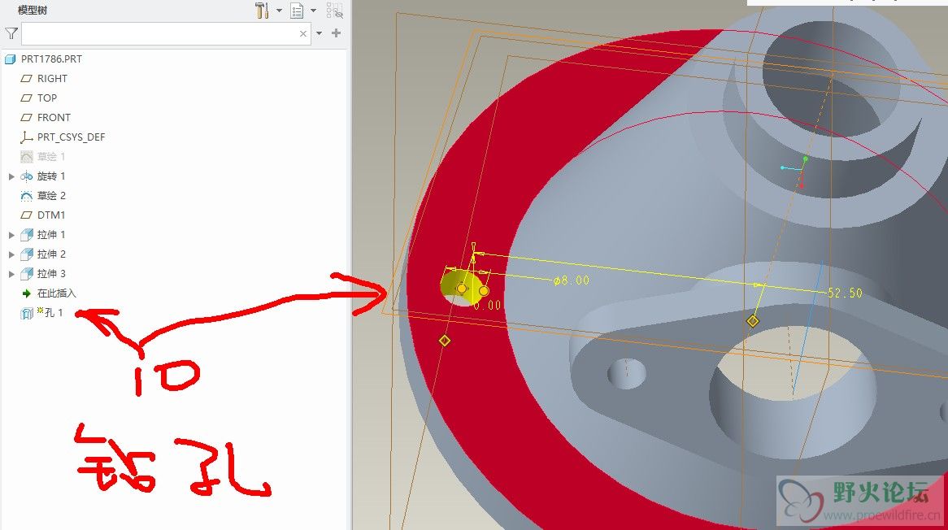Click the plus icon beside search

336,33
